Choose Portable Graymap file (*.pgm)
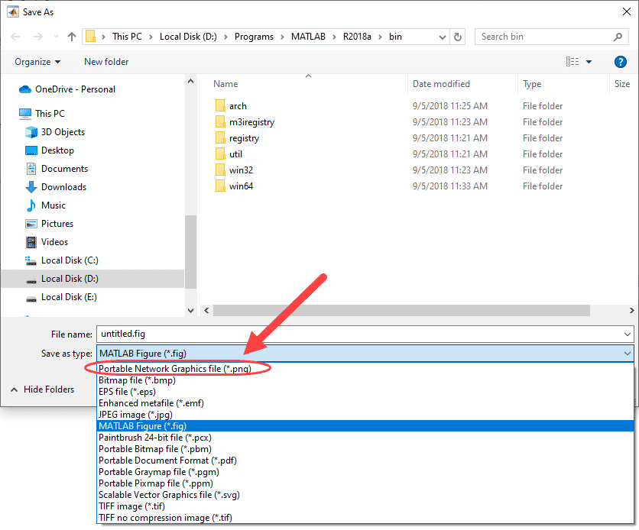The width and height of the screenshot is (639, 530). click(365, 472)
